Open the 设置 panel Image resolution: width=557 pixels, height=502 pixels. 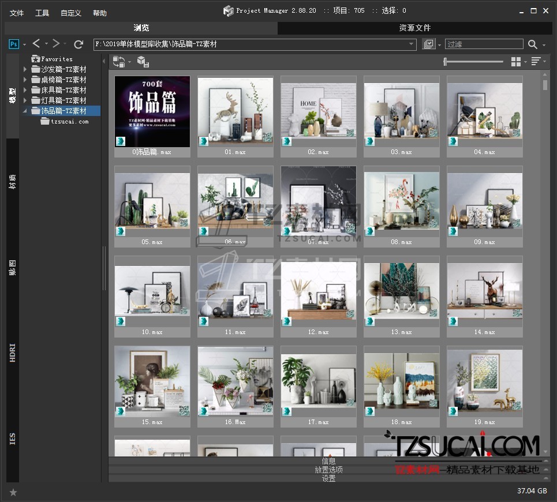coord(328,478)
